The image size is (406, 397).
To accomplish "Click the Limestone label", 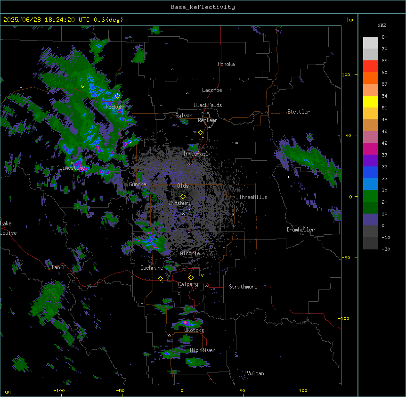I will click(72, 168).
